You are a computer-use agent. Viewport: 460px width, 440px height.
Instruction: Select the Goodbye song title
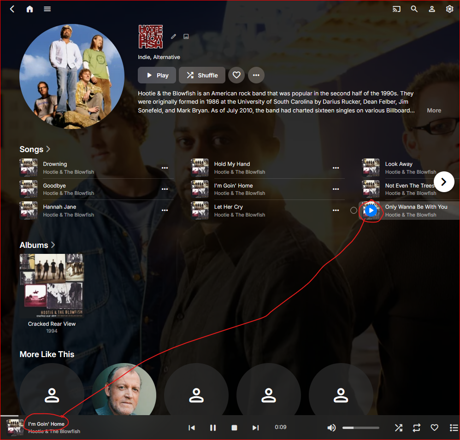(x=54, y=186)
